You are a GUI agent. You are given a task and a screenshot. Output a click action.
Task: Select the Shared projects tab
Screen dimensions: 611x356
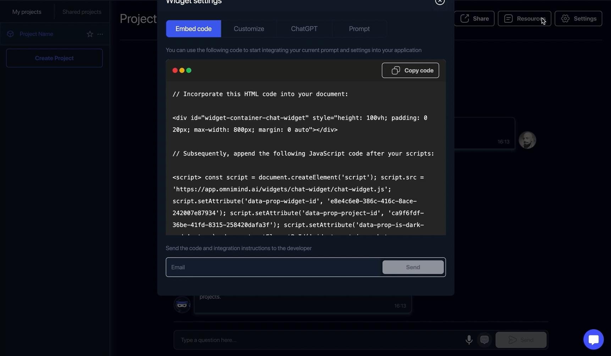(x=82, y=12)
